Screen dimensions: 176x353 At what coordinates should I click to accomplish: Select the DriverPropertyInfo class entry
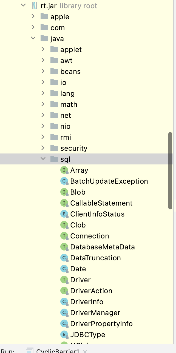point(101,324)
